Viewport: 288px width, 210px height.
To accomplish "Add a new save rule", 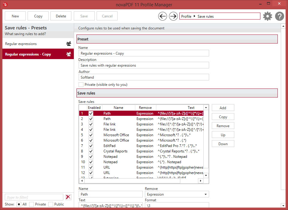I will pyautogui.click(x=223, y=108).
